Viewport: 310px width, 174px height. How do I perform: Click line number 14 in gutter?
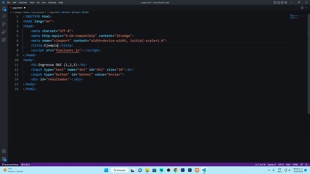tap(16, 79)
